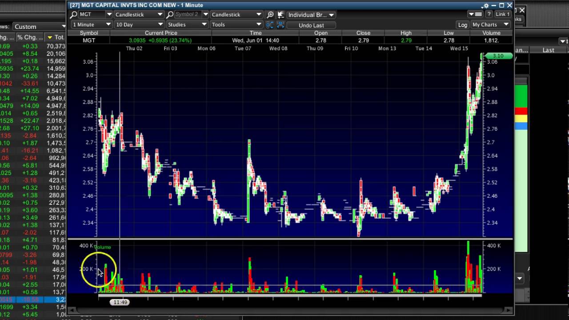The width and height of the screenshot is (569, 320).
Task: Click the Low column header
Action: point(449,33)
